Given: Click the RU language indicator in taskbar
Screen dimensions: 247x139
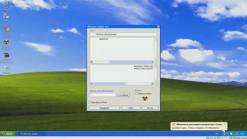Looking at the screenshot, I should (x=217, y=134).
